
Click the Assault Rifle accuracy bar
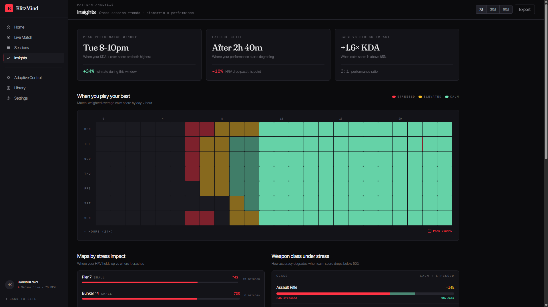tap(365, 294)
